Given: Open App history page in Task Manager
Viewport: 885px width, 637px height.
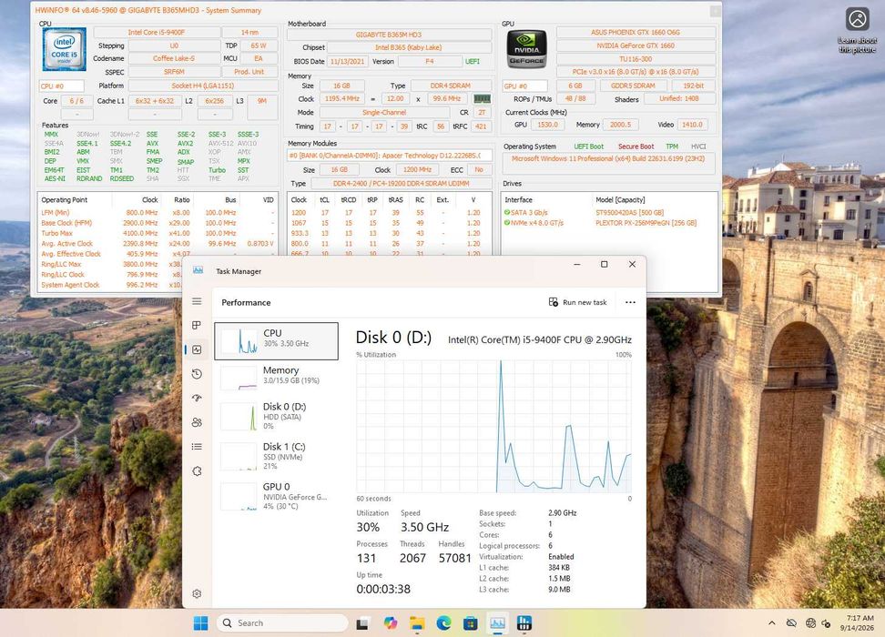Looking at the screenshot, I should click(197, 373).
